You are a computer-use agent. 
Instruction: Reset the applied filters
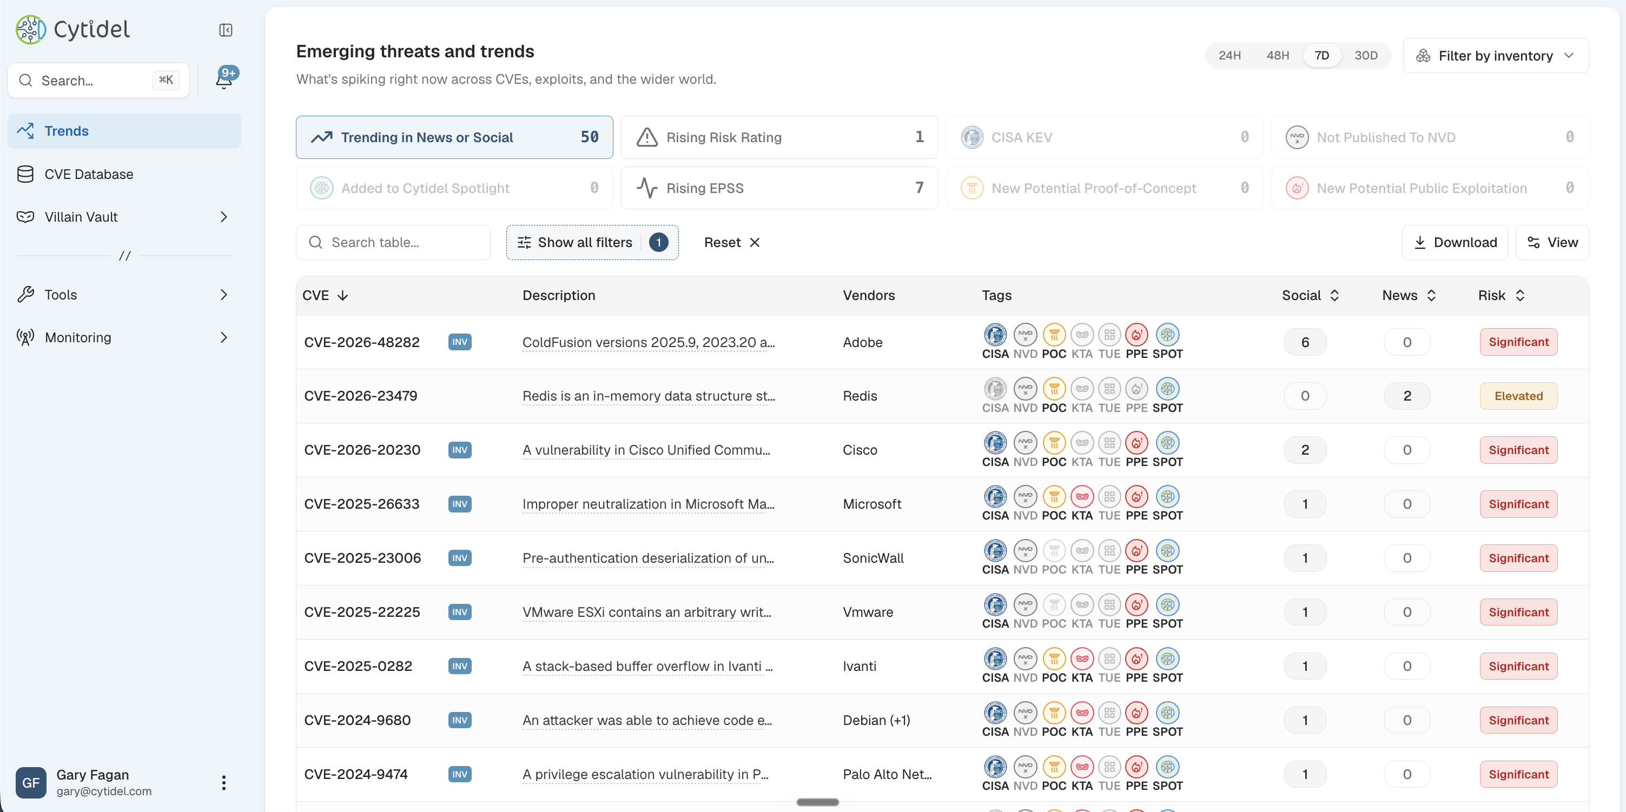(731, 242)
